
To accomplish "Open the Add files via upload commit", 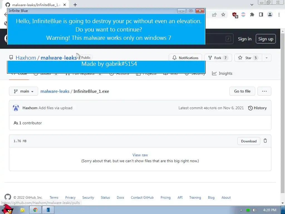I will 55,108.
